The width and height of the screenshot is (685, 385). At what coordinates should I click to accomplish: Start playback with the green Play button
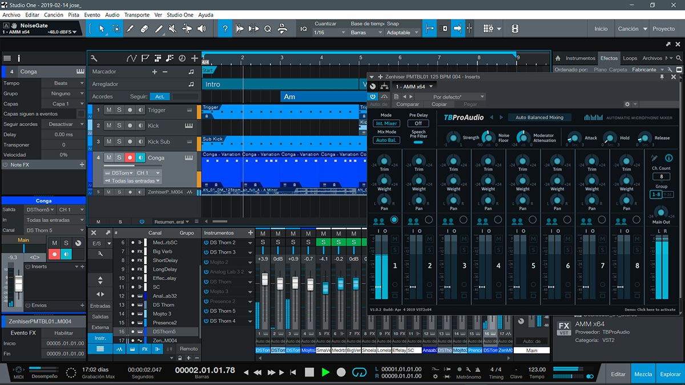click(x=325, y=372)
